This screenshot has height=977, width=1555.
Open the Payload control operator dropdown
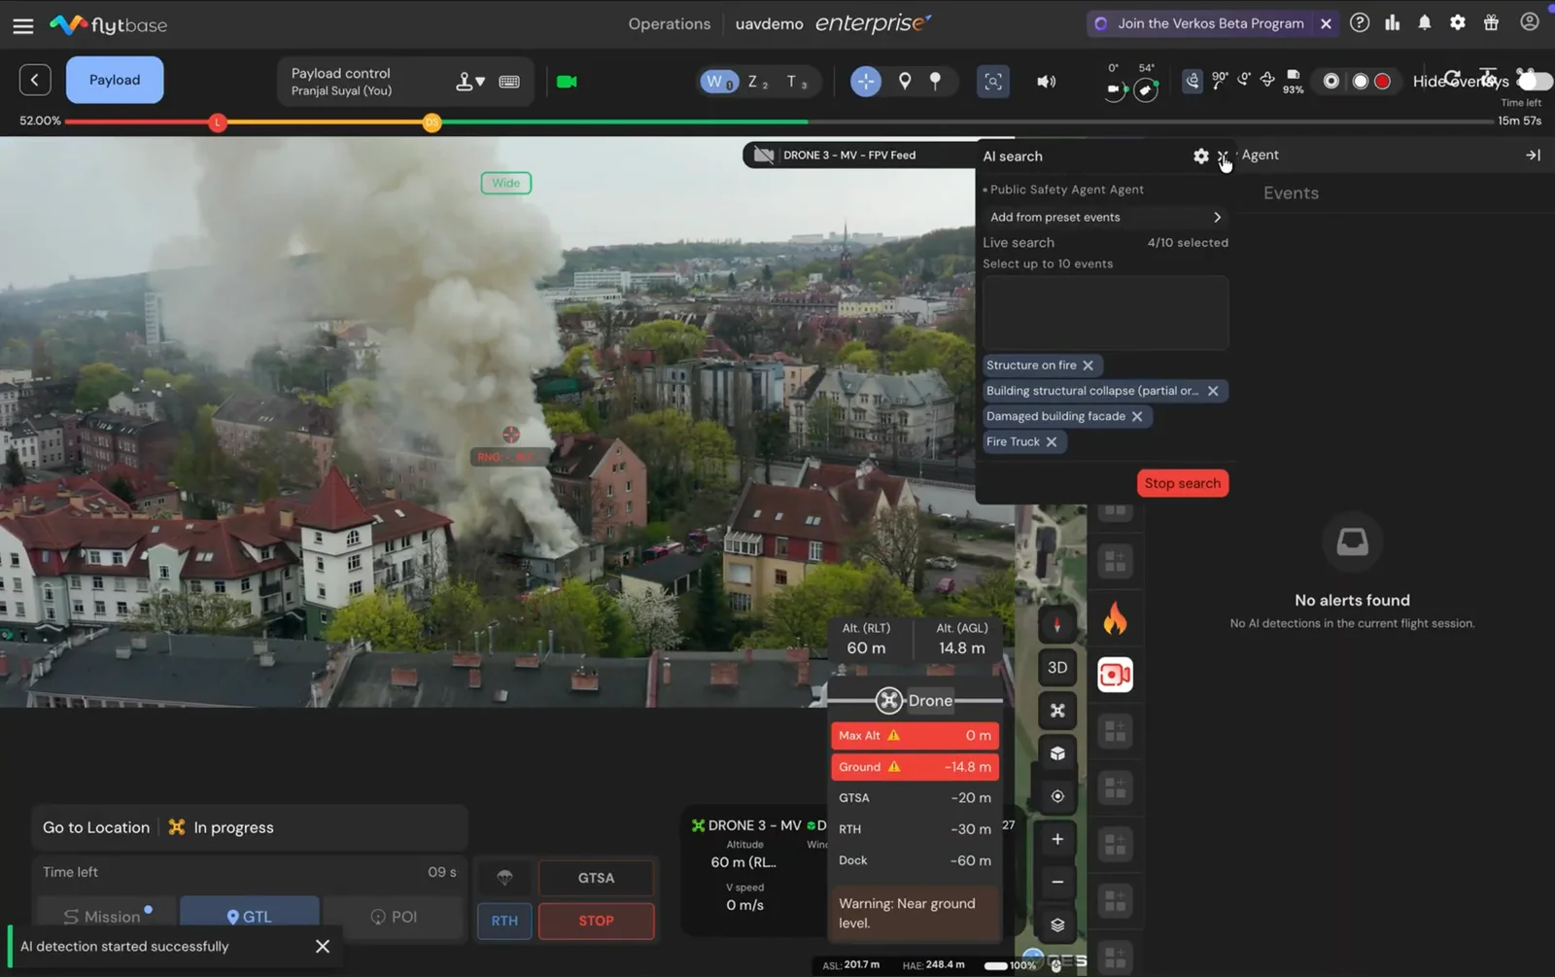tap(470, 82)
